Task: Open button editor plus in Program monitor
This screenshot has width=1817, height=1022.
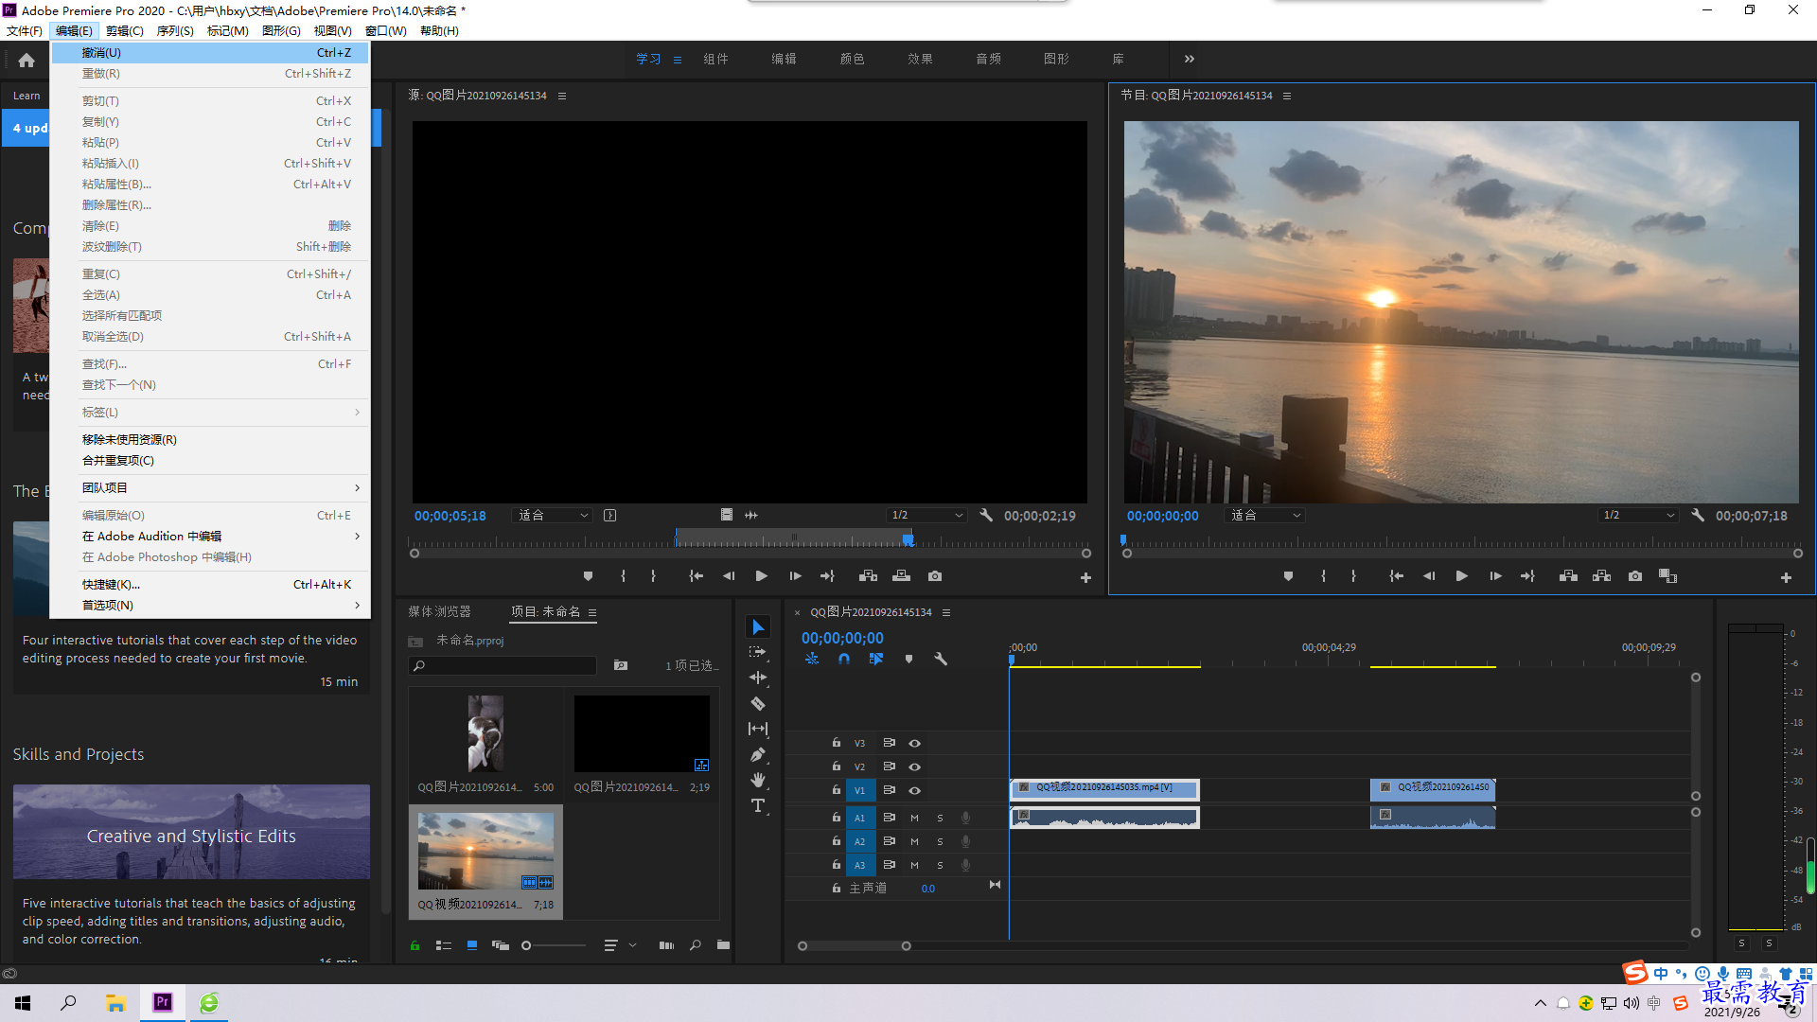Action: [1786, 577]
